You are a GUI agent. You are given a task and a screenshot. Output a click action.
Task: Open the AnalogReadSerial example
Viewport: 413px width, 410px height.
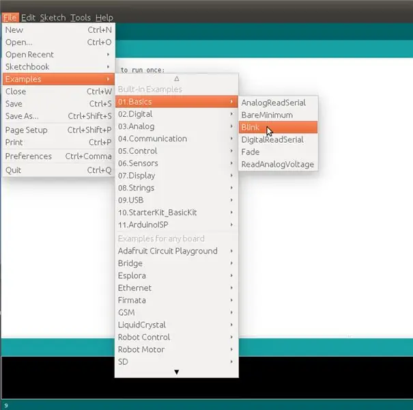278,102
